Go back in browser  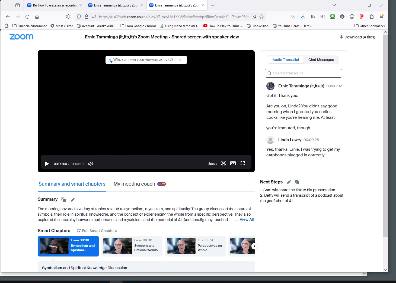[8, 17]
